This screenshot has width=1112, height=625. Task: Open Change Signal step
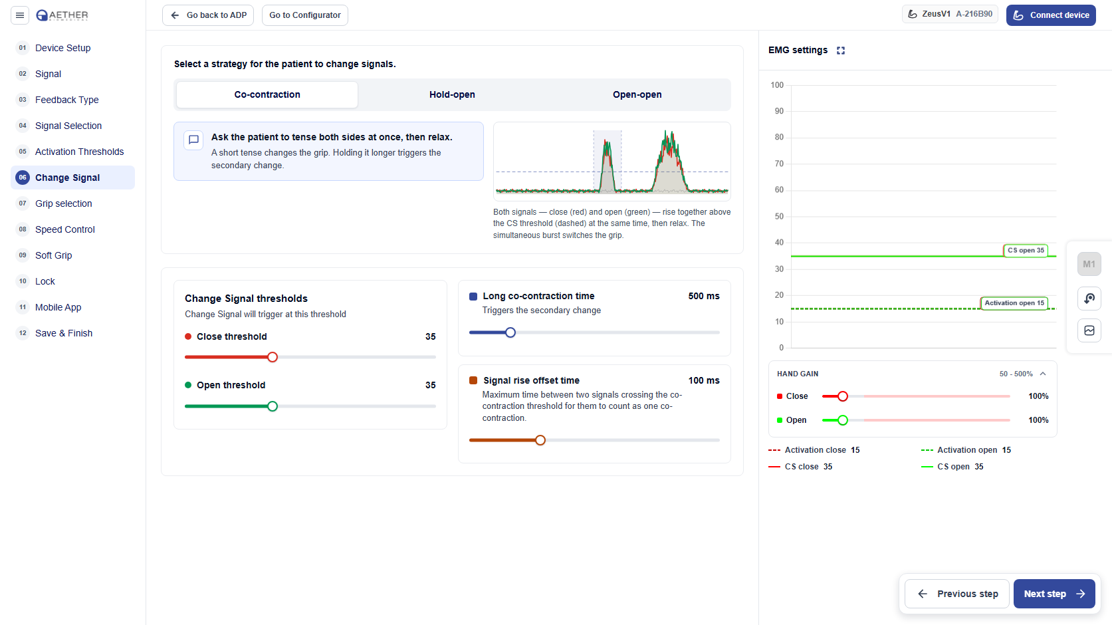pyautogui.click(x=73, y=178)
